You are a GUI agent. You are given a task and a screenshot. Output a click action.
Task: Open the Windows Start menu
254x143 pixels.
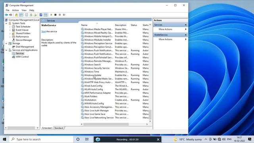(x=4, y=139)
